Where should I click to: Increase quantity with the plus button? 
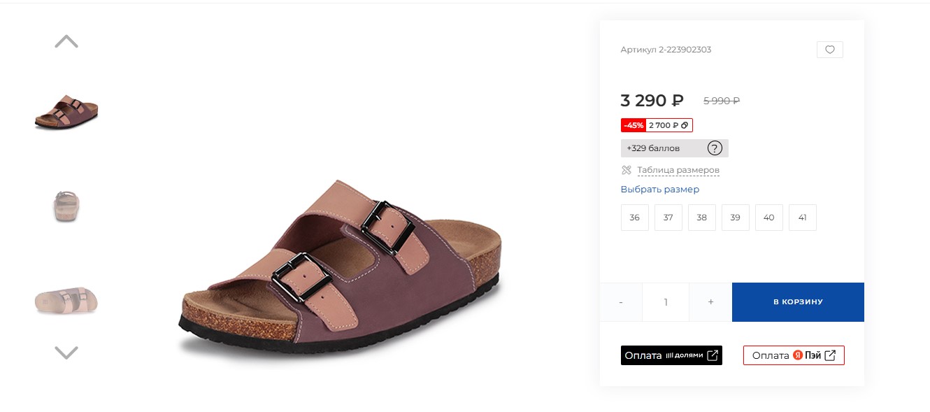click(x=710, y=302)
